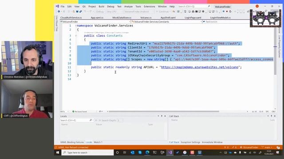Switch to Immediate Window tab

[212, 142]
